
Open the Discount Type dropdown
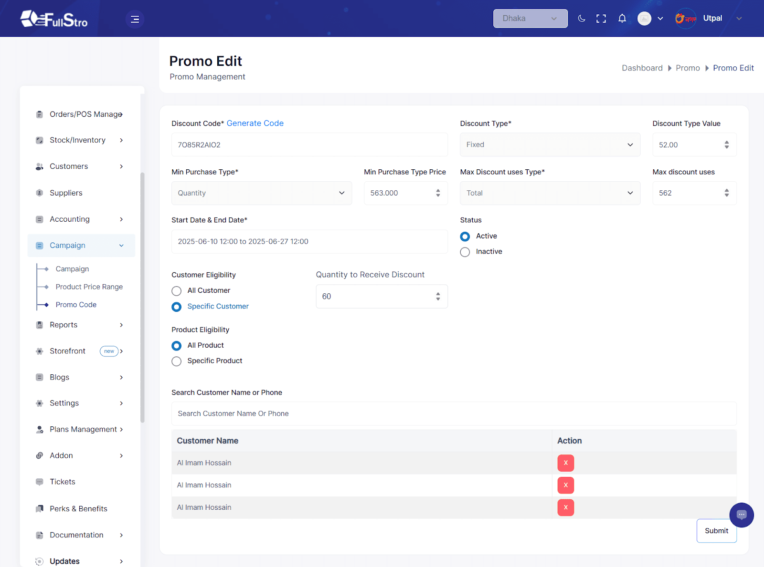pyautogui.click(x=550, y=144)
